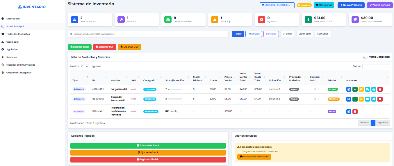Click the INVENTARIO logo in the sidebar
The width and height of the screenshot is (394, 166).
(31, 7)
